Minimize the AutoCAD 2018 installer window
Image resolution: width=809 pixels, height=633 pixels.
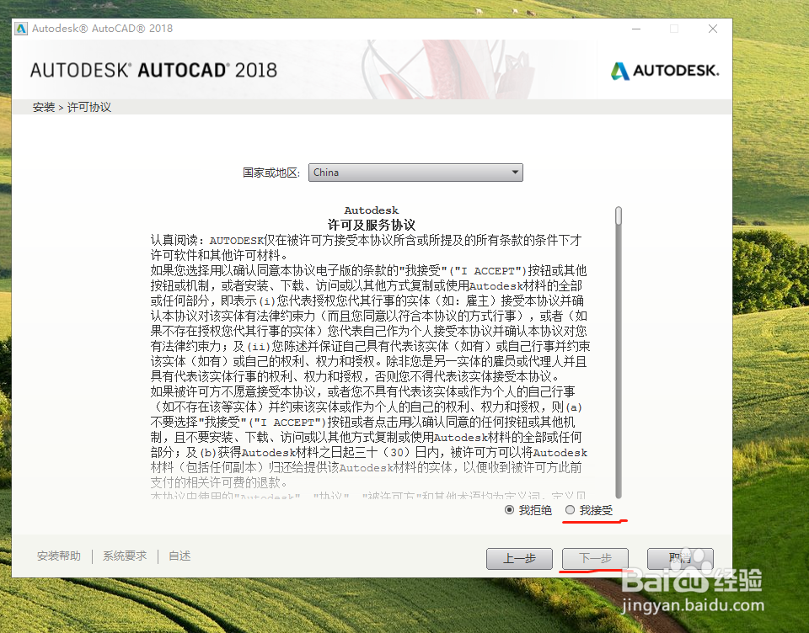coord(636,29)
